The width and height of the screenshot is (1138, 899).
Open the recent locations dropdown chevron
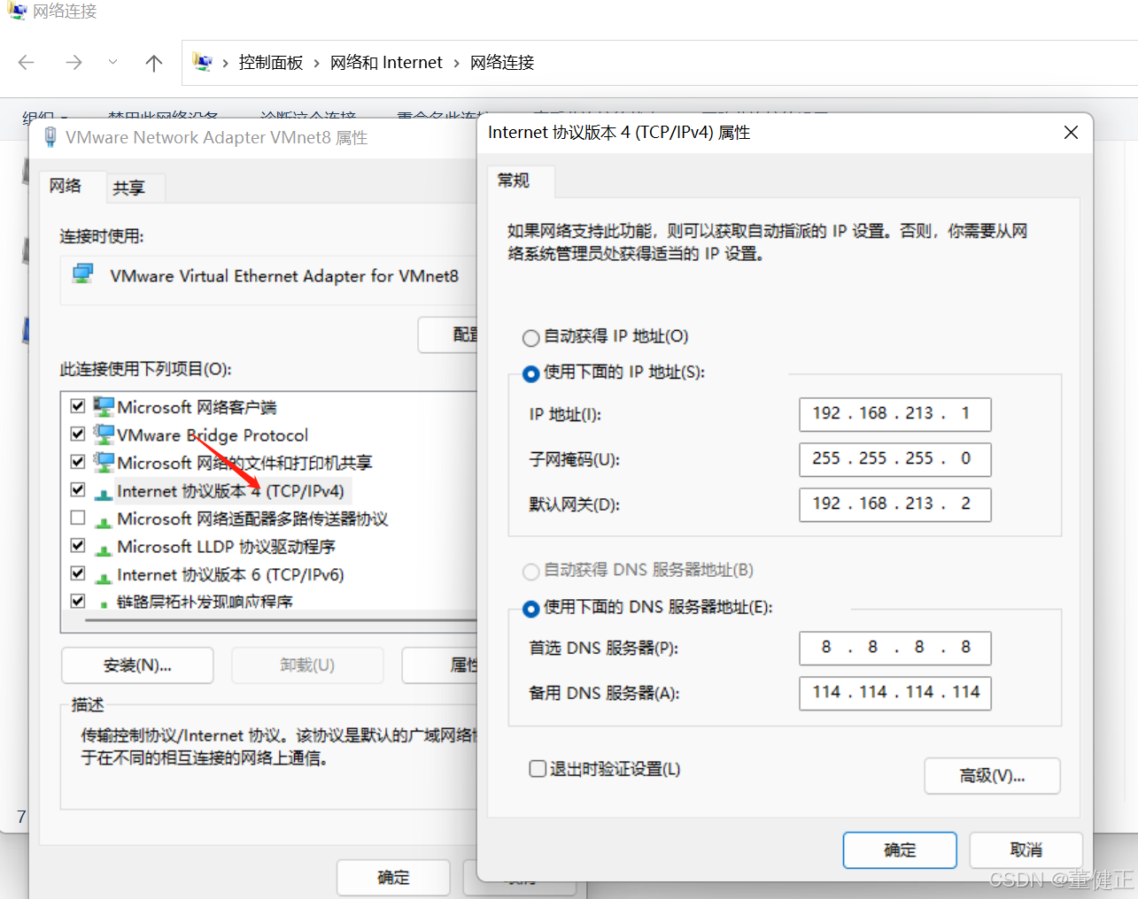pyautogui.click(x=112, y=62)
